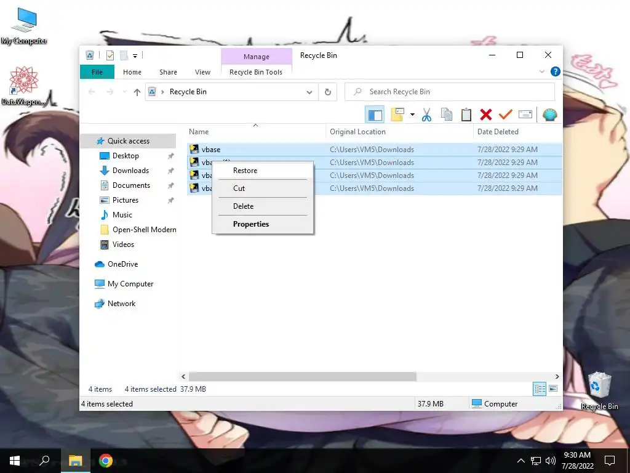630x473 pixels.
Task: Open Downloads in the navigation pane
Action: point(130,171)
